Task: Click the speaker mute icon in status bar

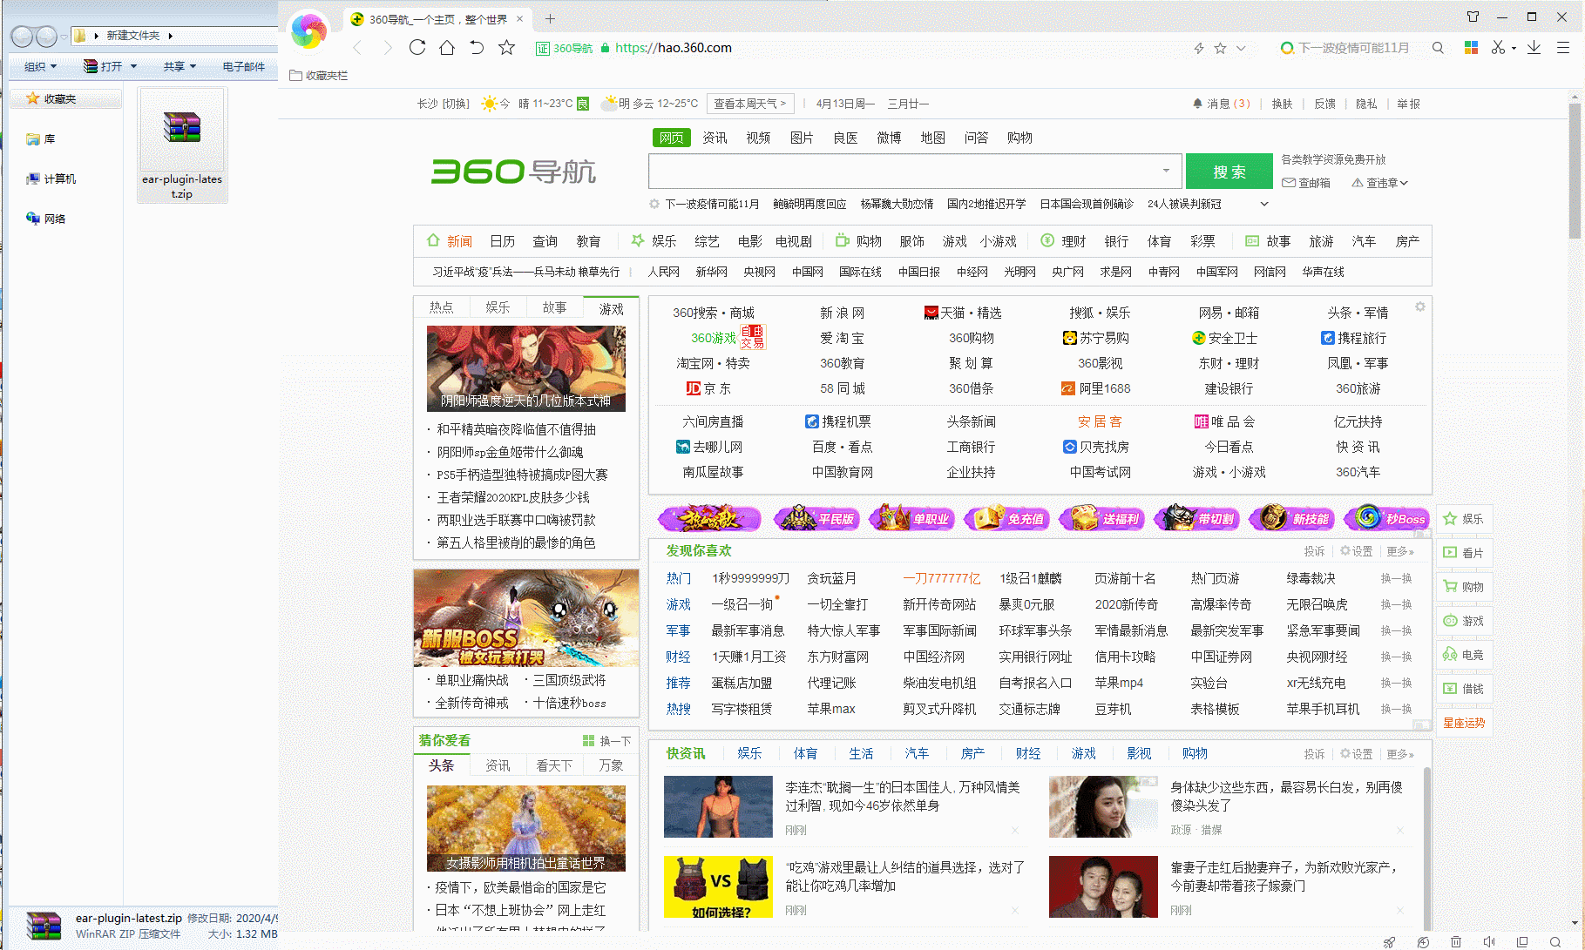Action: point(1489,941)
